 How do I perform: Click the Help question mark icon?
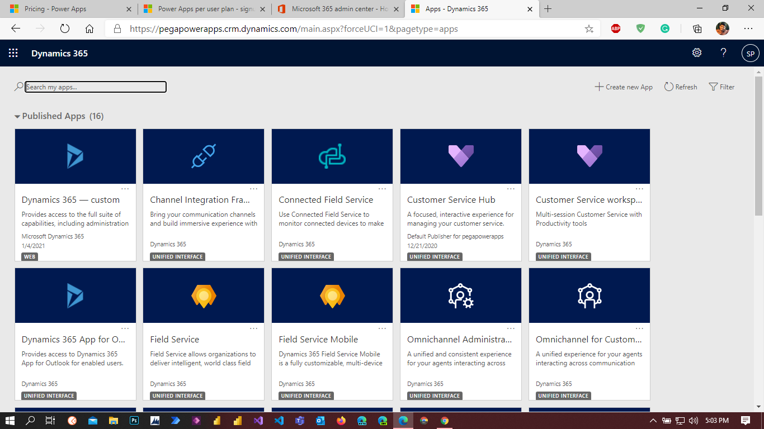point(723,53)
